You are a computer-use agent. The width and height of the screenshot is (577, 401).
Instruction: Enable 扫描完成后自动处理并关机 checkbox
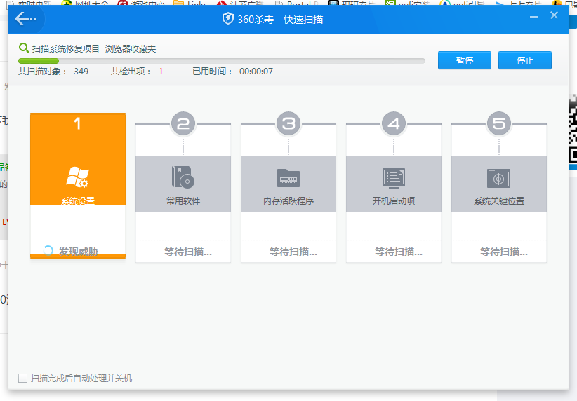[23, 378]
